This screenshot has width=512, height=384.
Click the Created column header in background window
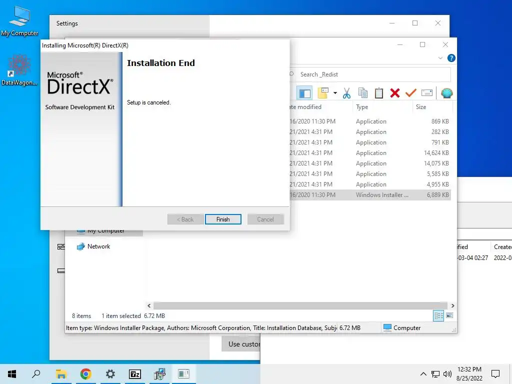tap(502, 247)
